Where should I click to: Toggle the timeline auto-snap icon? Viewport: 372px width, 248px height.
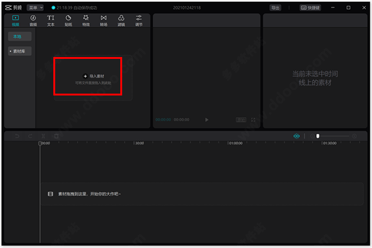pos(296,136)
